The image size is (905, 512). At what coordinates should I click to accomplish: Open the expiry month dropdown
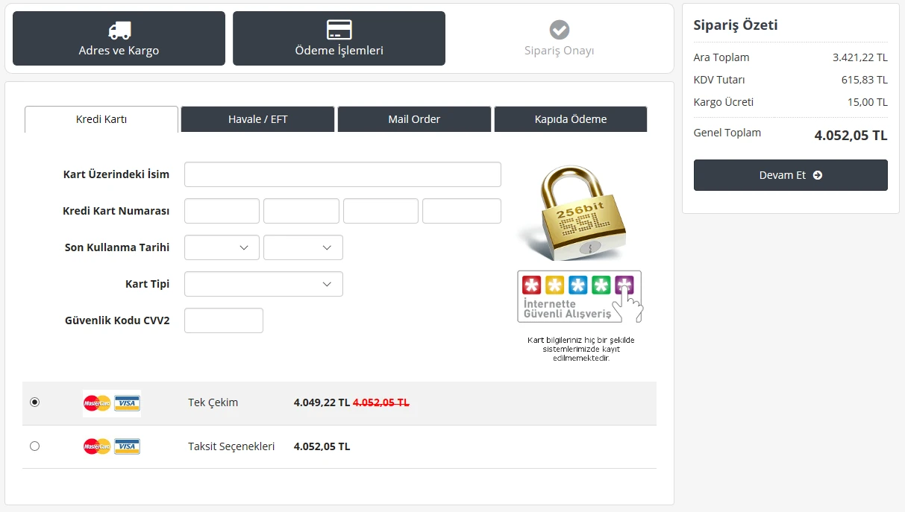pos(222,247)
